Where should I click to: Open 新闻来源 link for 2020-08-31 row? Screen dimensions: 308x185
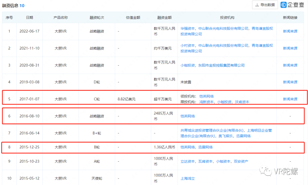290,65
